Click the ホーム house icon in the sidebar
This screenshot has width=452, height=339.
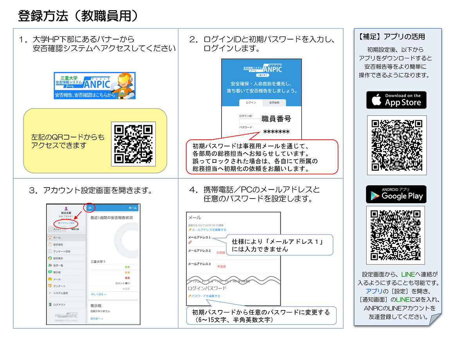point(50,238)
